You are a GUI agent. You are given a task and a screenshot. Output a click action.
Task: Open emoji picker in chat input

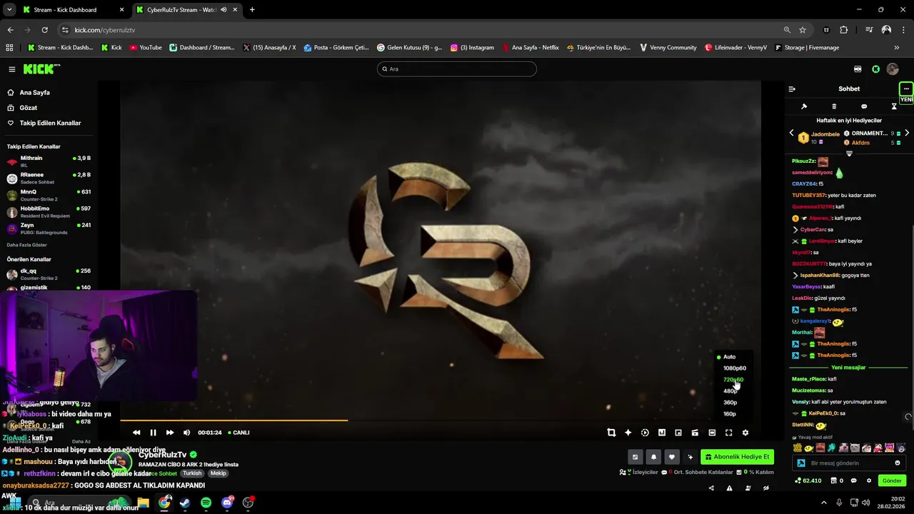[898, 463]
